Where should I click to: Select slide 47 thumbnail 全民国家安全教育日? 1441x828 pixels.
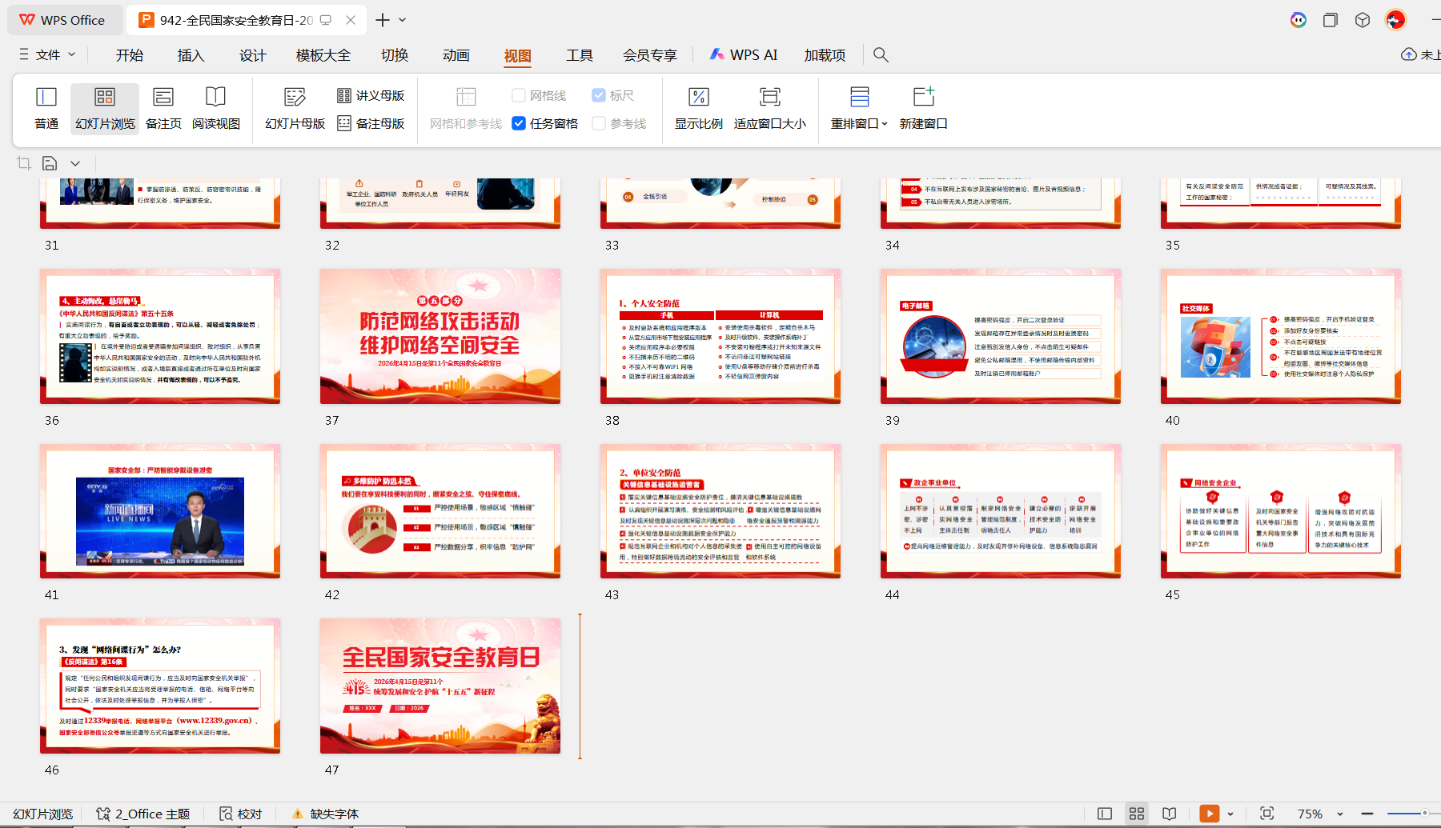point(440,686)
